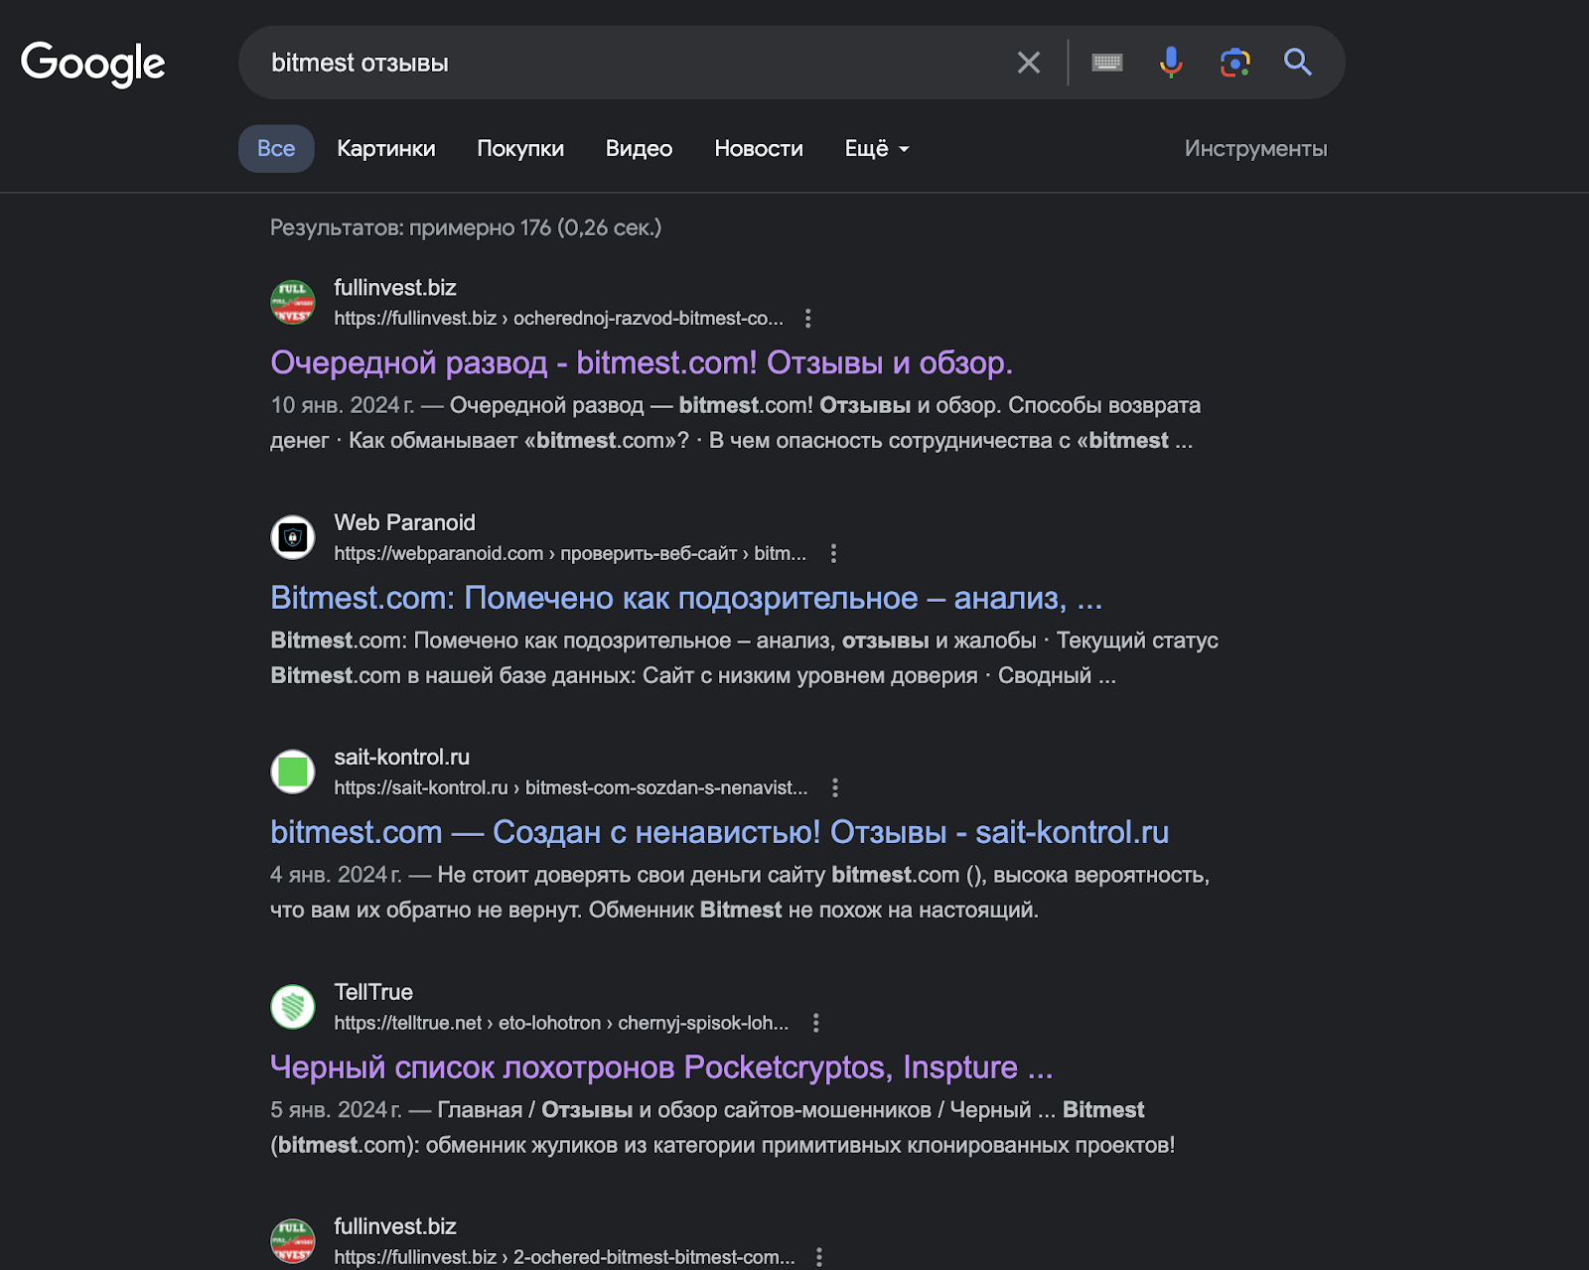The image size is (1589, 1270).
Task: Open options menu for Web Paranoid result
Action: pyautogui.click(x=833, y=553)
